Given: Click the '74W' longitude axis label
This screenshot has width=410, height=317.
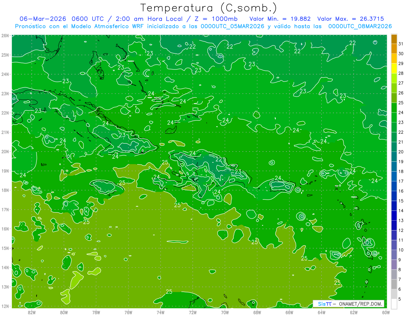Looking at the screenshot, I should coord(161,312).
